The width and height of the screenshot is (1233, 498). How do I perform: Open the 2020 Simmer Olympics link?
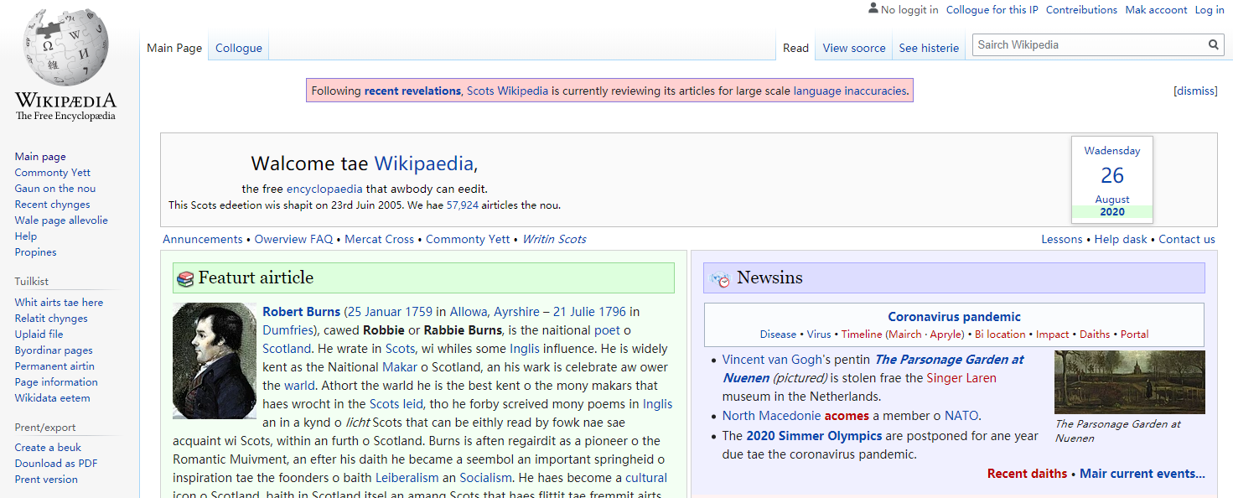pos(814,436)
